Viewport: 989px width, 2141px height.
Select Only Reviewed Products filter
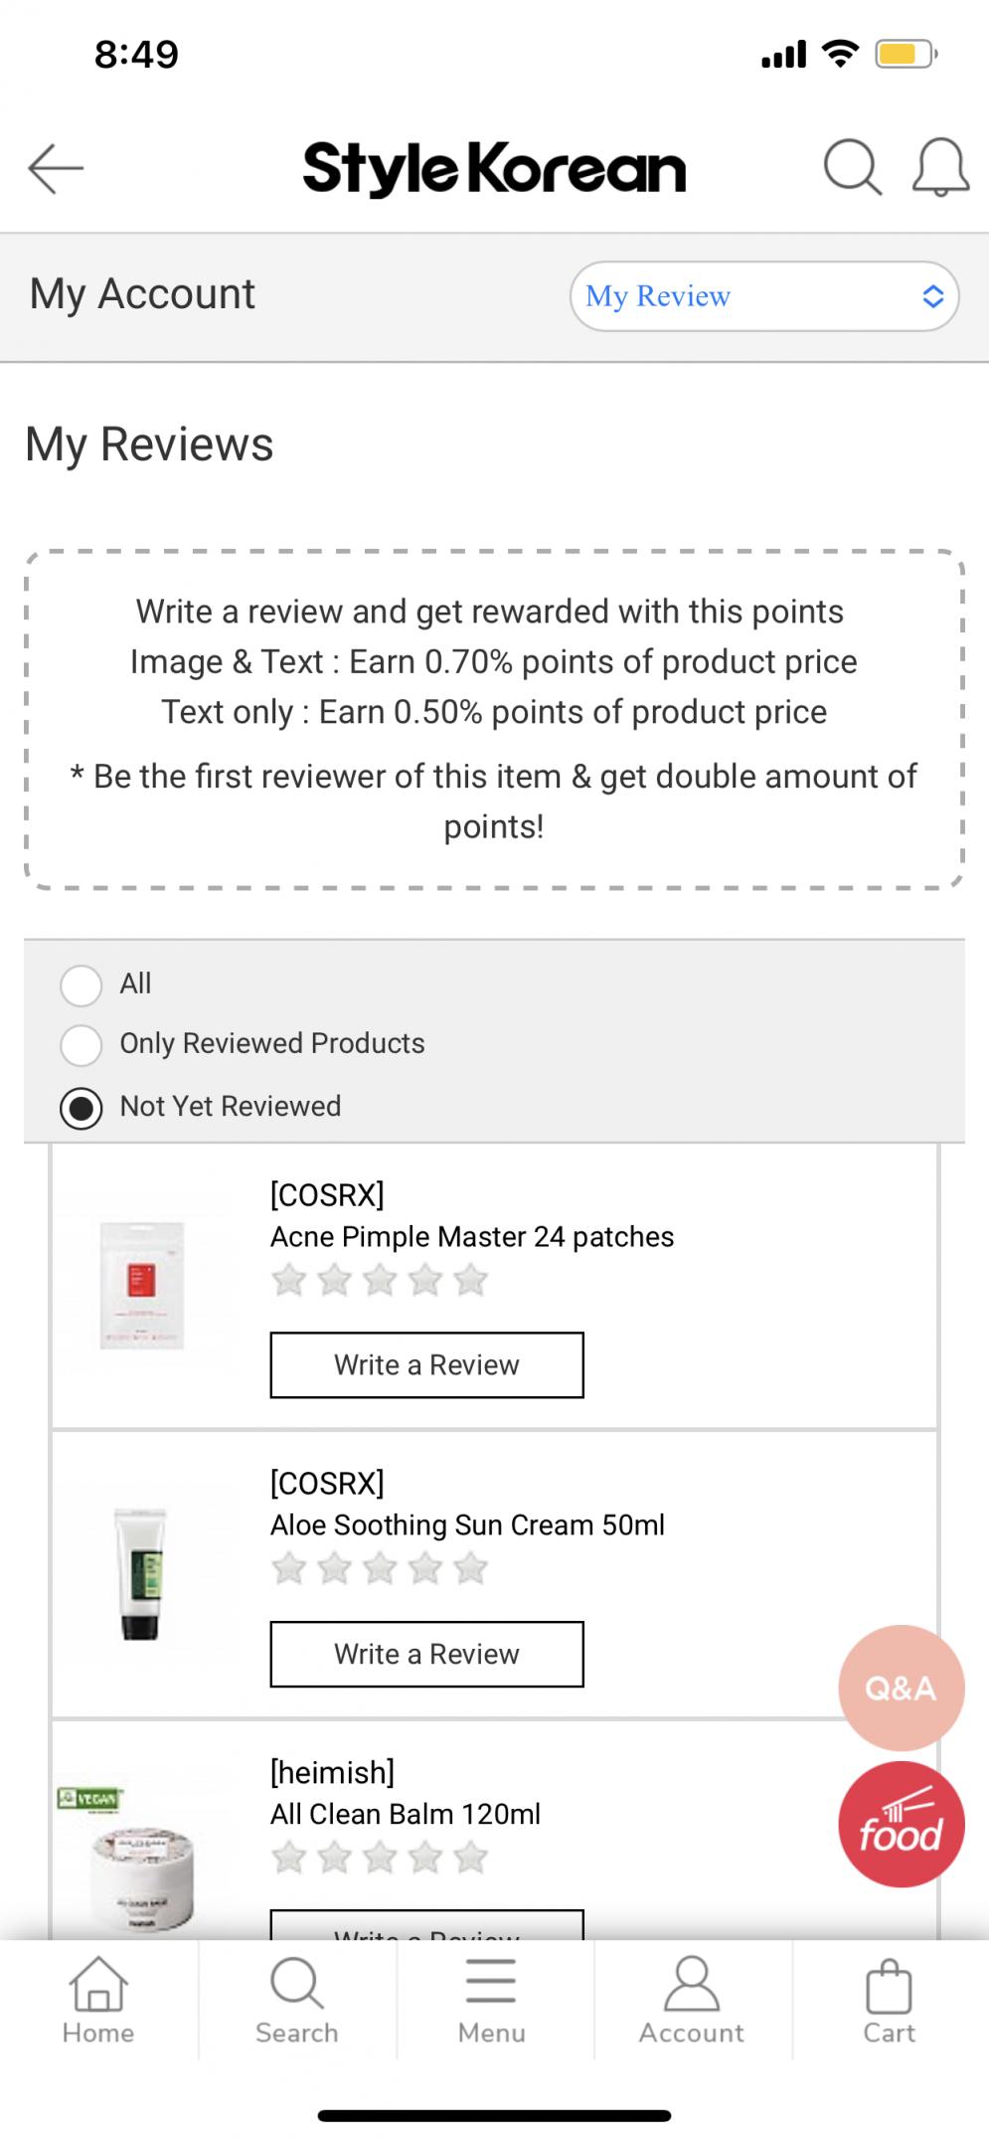click(82, 1045)
